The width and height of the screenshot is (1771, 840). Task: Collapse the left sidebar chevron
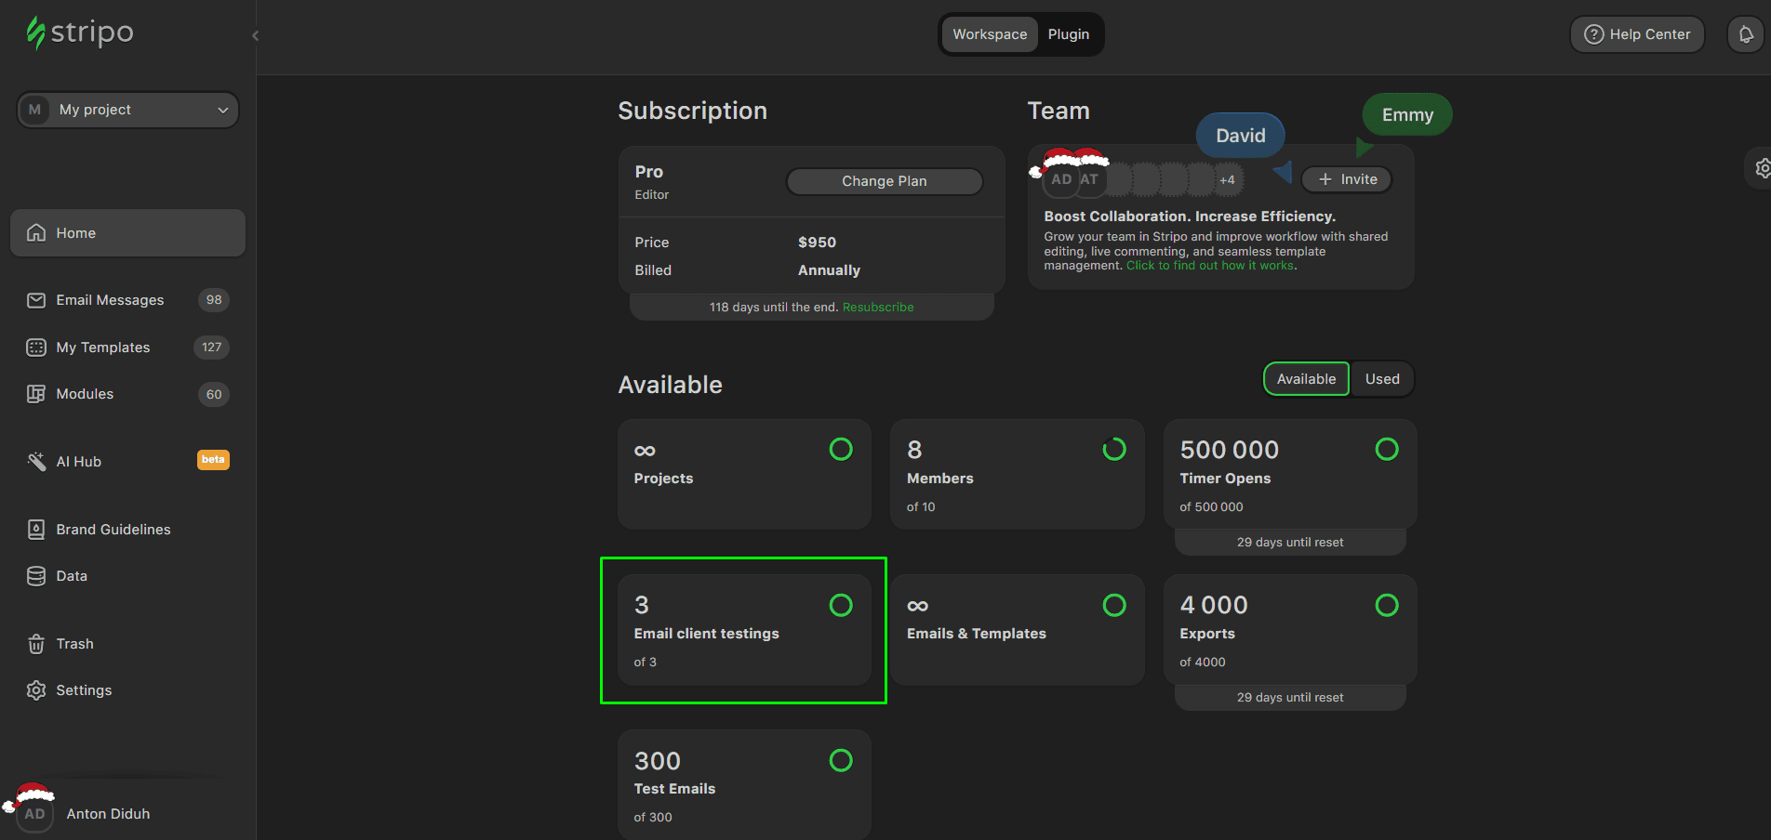(255, 36)
